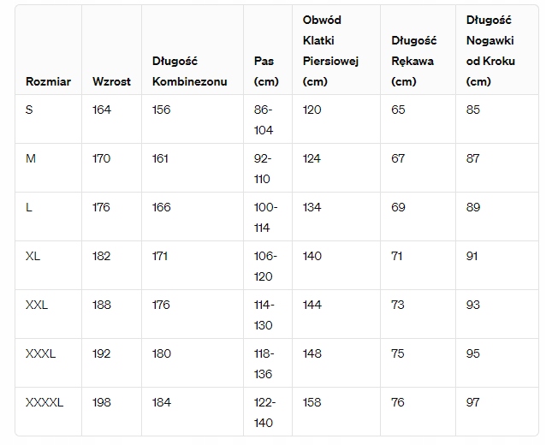The image size is (546, 445).
Task: Select chest value 120 in S row
Action: (x=312, y=110)
